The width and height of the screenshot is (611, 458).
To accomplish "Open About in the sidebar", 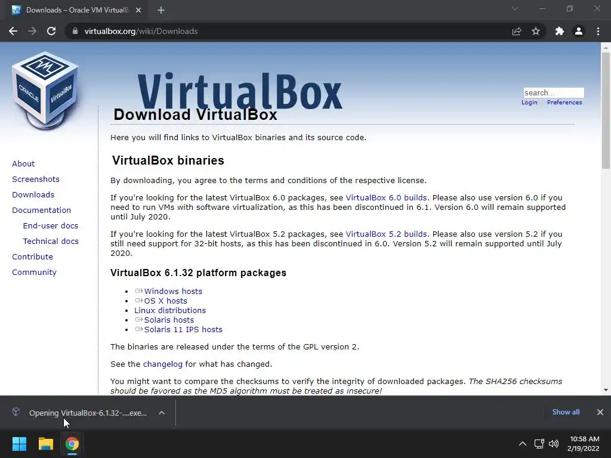I will point(23,163).
